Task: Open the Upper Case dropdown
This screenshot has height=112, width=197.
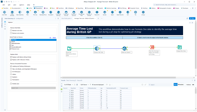Action: pos(33,88)
